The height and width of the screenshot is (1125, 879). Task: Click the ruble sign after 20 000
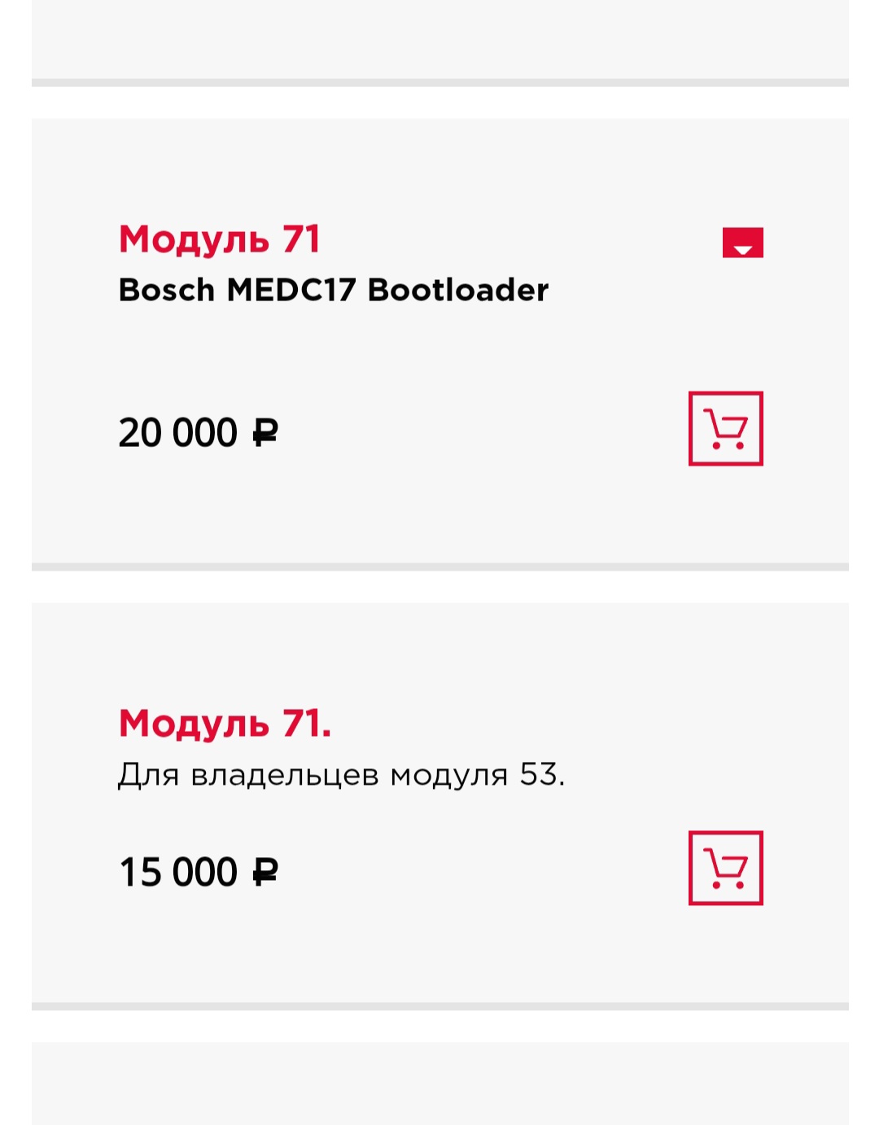[x=265, y=432]
